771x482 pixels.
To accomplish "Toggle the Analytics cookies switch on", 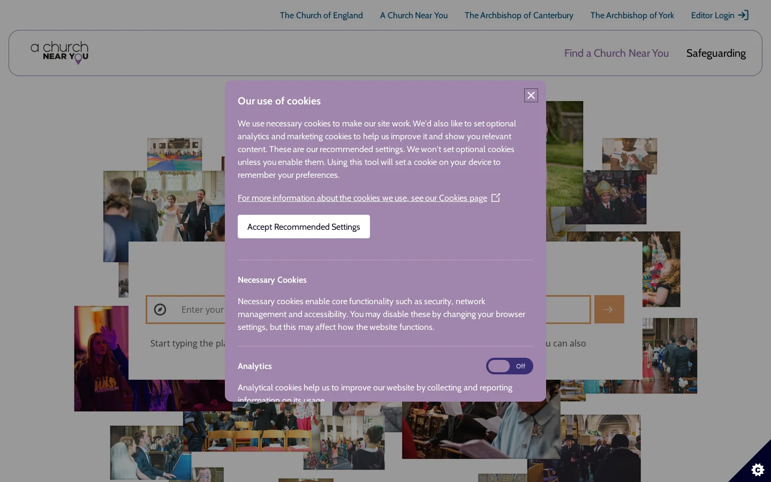I will 509,366.
